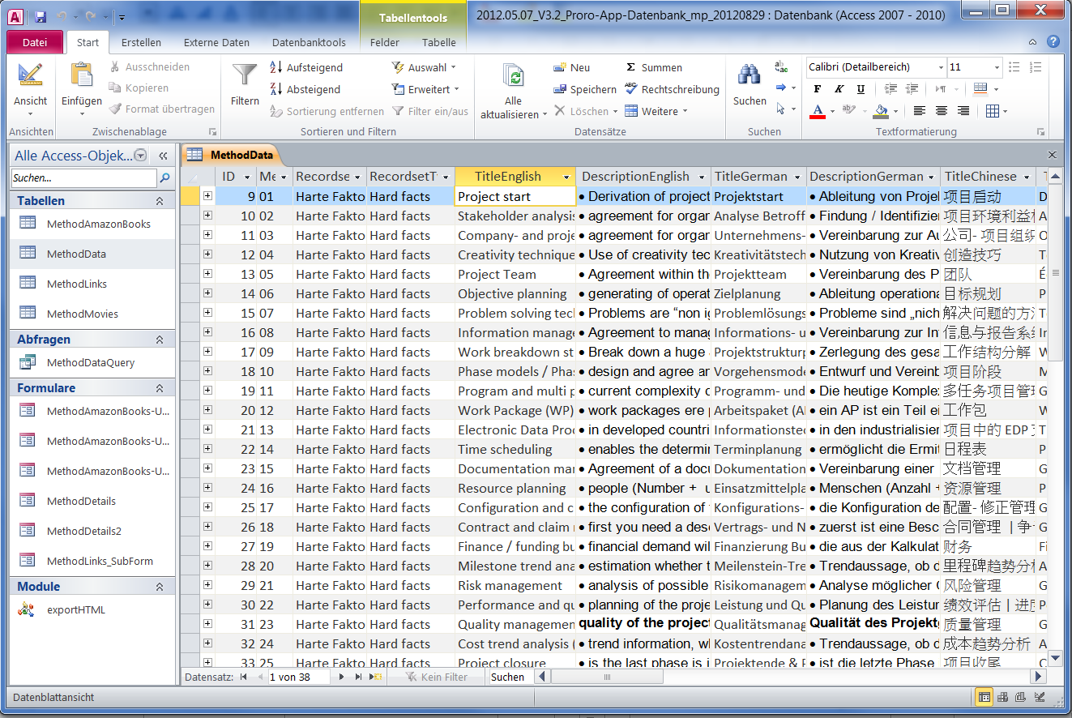Open TitleEnglish column filter arrow

coord(566,177)
